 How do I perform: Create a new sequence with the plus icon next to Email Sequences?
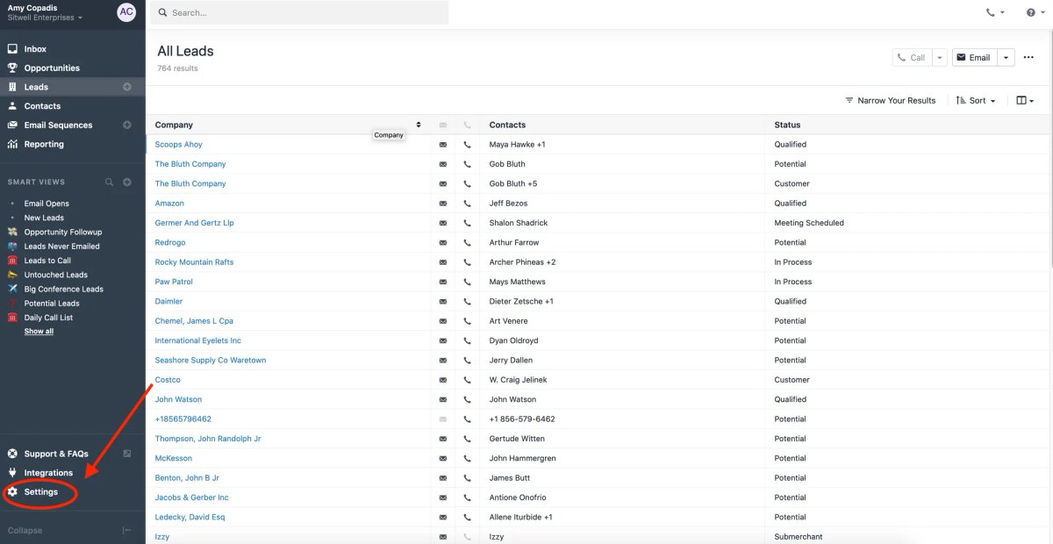click(x=127, y=125)
